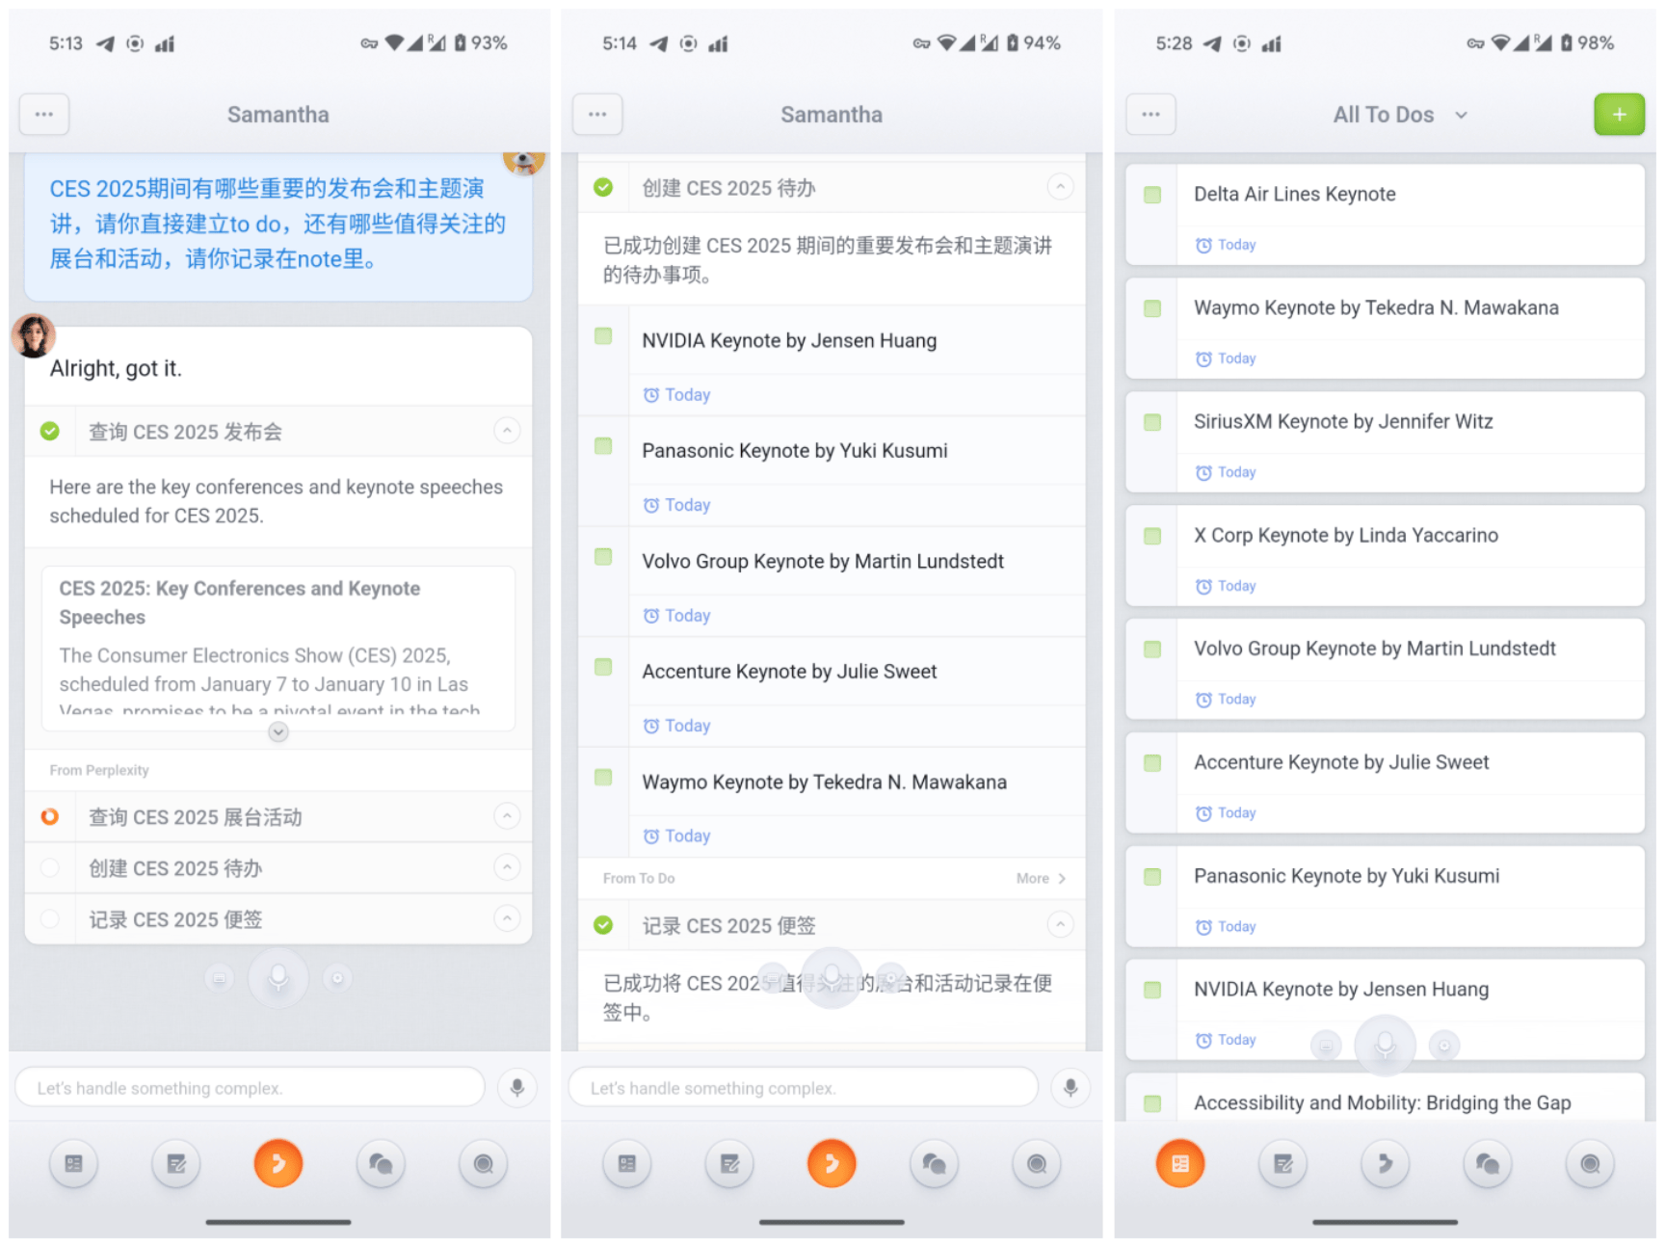Open the search icon in the 5:28 screen's bottom bar
The height and width of the screenshot is (1247, 1665).
[x=1590, y=1163]
